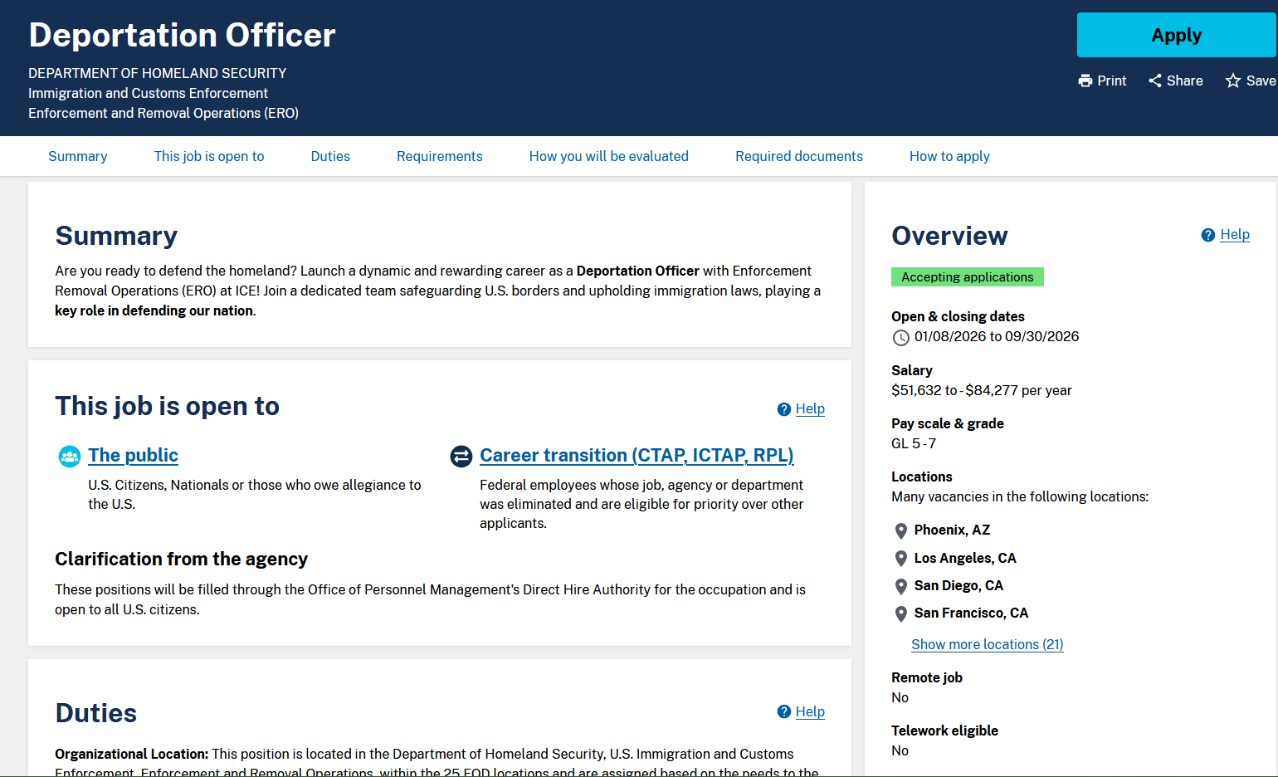Open the Help link beside Duties heading

coord(810,711)
